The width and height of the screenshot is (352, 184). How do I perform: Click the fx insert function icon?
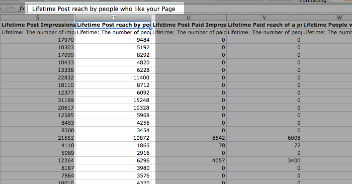(x=22, y=9)
